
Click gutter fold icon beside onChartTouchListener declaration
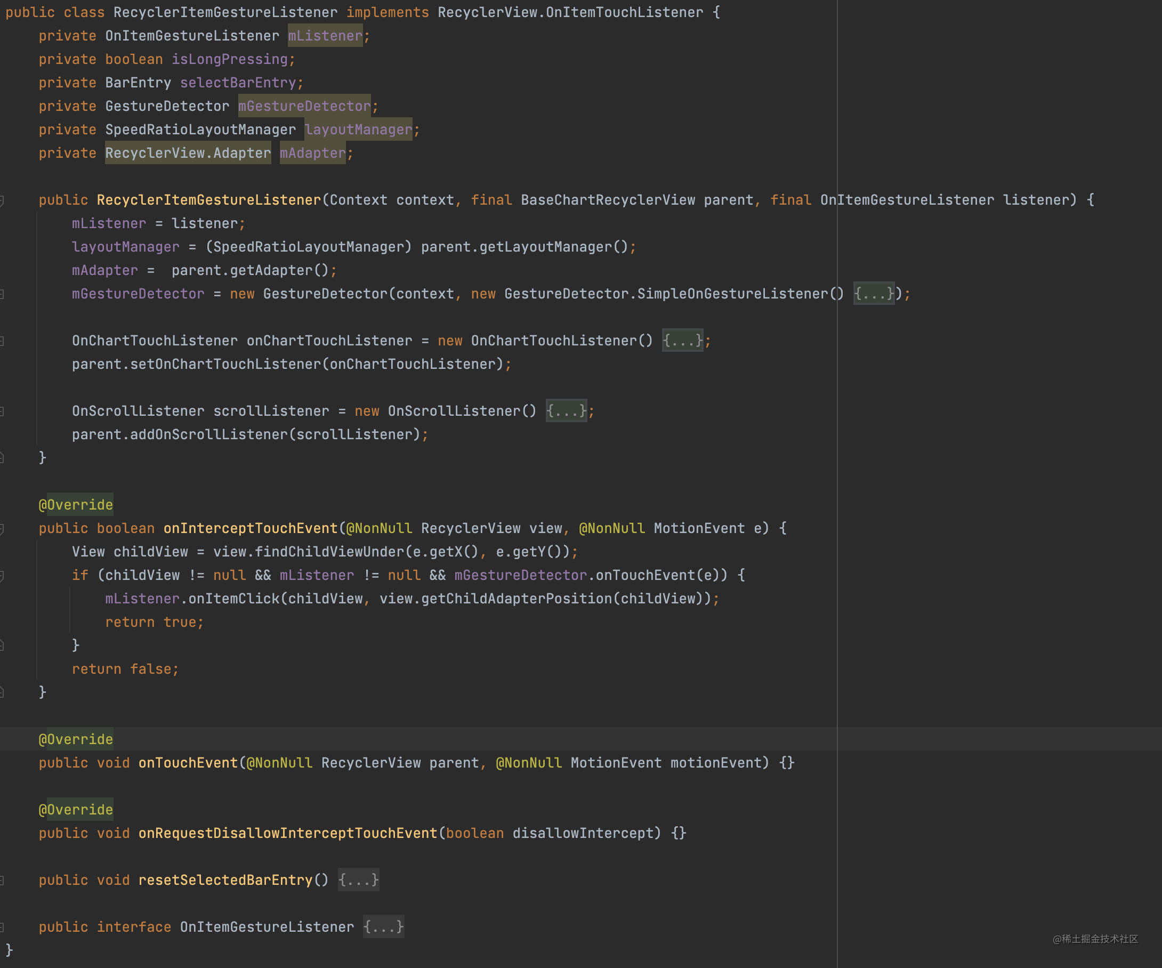(2, 341)
